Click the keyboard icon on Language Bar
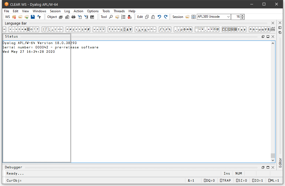The height and width of the screenshot is (186, 285). coord(272,29)
